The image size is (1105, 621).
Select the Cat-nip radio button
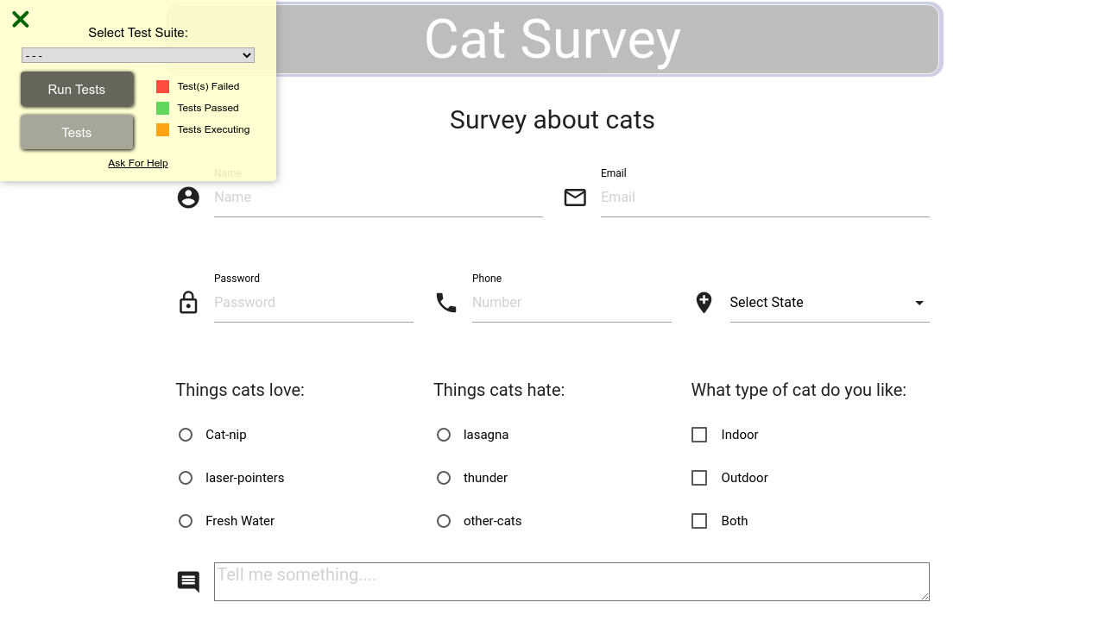tap(186, 435)
